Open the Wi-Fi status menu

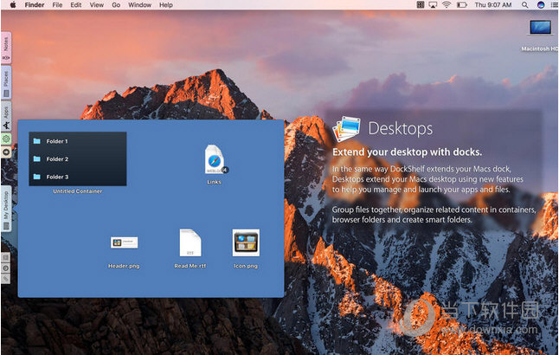(447, 5)
